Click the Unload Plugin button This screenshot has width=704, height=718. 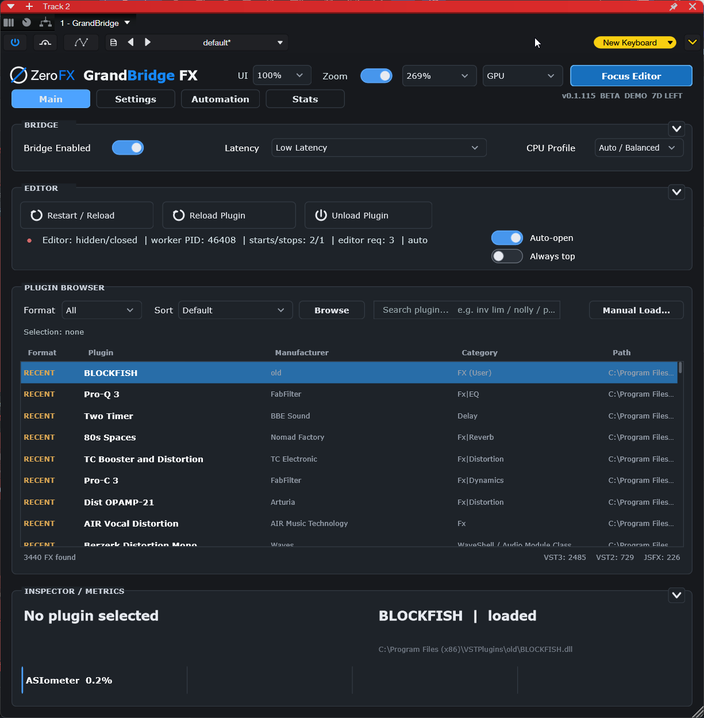368,215
